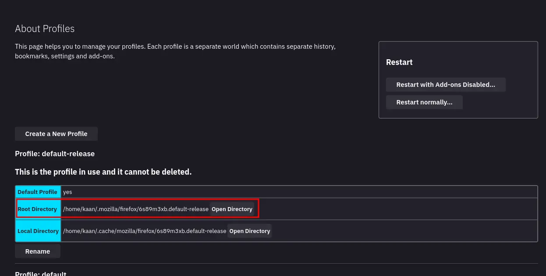Click the About Profiles heading
This screenshot has width=546, height=276.
coord(45,29)
